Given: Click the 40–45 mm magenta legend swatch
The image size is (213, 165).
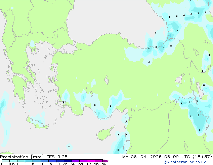Looking at the screenshot, I should [91, 161].
